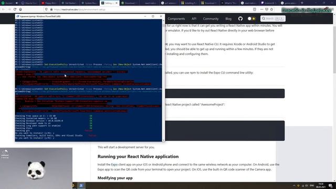Screen dimensions: 336x189
Task: Click PowerShell line Checking Long path support
Action: coord(38,126)
